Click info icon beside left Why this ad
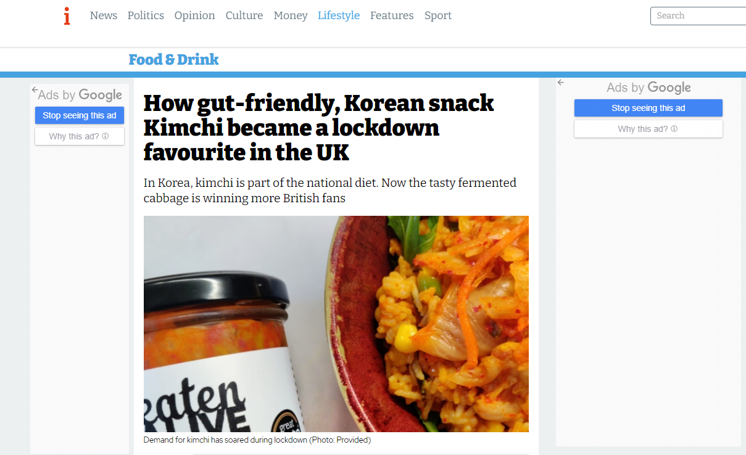 coord(105,136)
